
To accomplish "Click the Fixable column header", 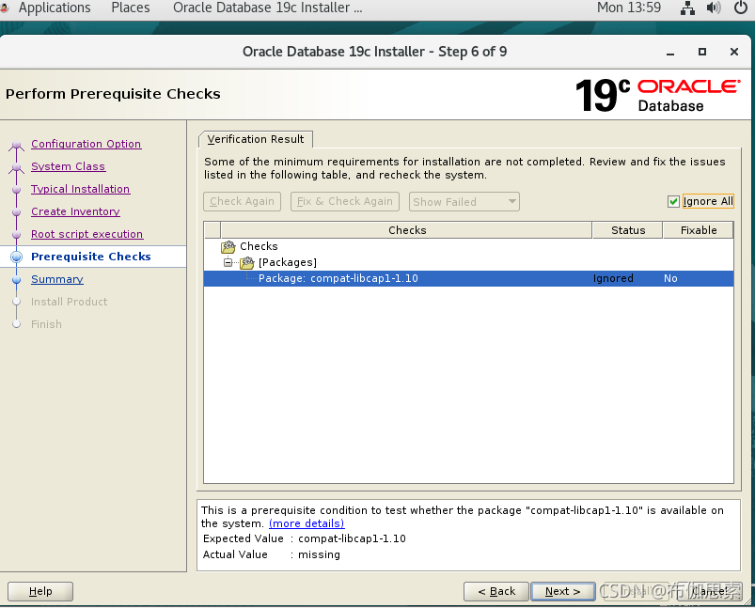I will pos(699,230).
